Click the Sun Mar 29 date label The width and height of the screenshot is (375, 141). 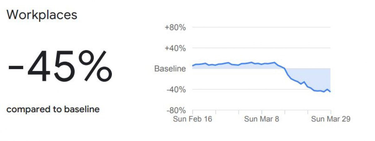pyautogui.click(x=331, y=119)
